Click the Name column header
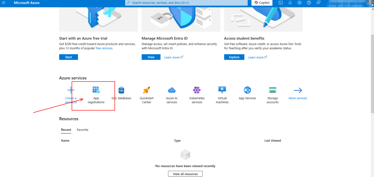This screenshot has width=374, height=177. pyautogui.click(x=65, y=141)
